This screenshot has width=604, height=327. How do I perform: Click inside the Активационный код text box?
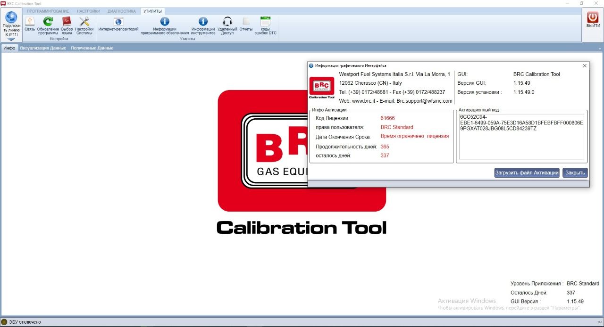click(521, 137)
